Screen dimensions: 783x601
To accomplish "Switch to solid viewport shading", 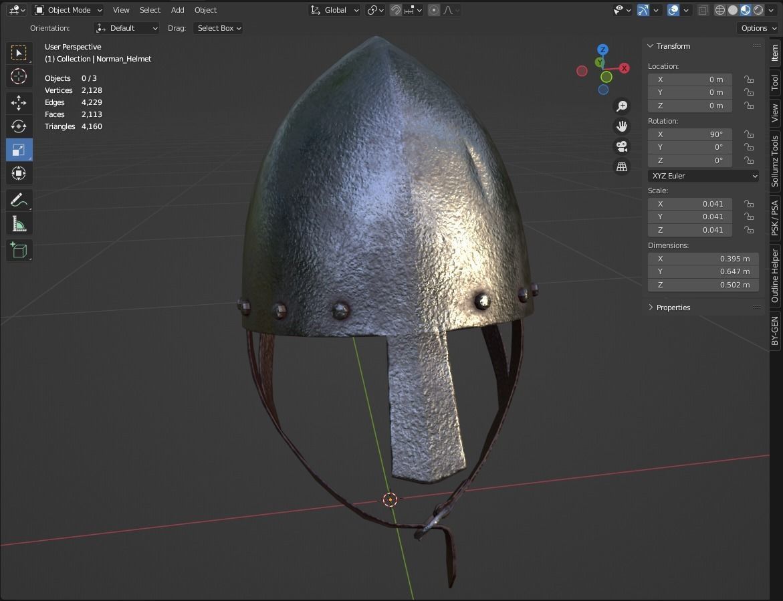I will coord(733,10).
